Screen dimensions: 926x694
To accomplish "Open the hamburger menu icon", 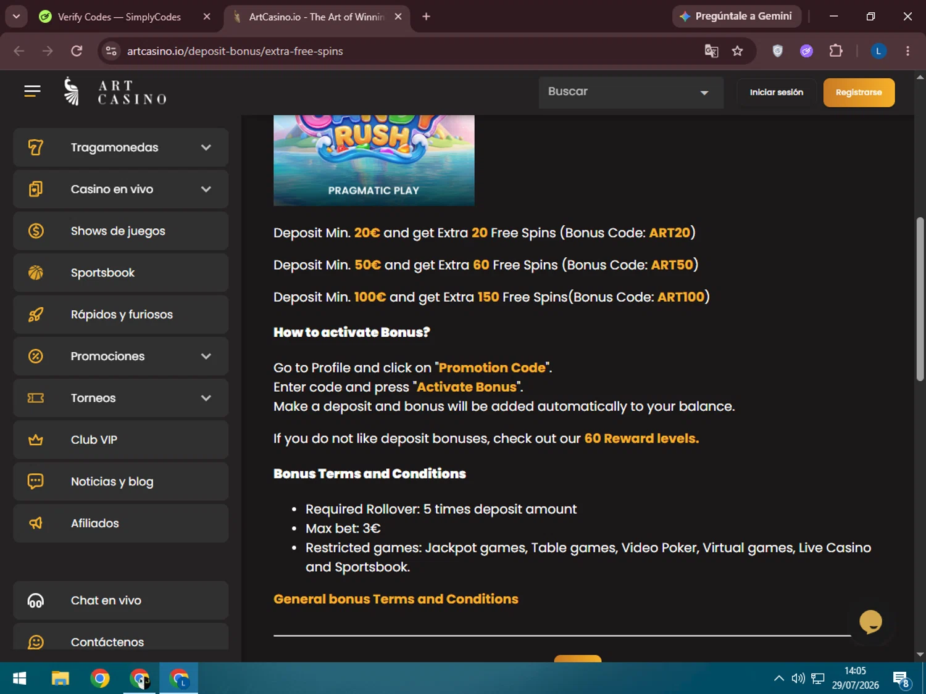I will click(32, 91).
